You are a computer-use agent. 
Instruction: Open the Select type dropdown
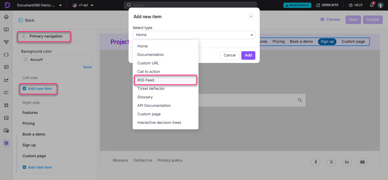click(194, 35)
